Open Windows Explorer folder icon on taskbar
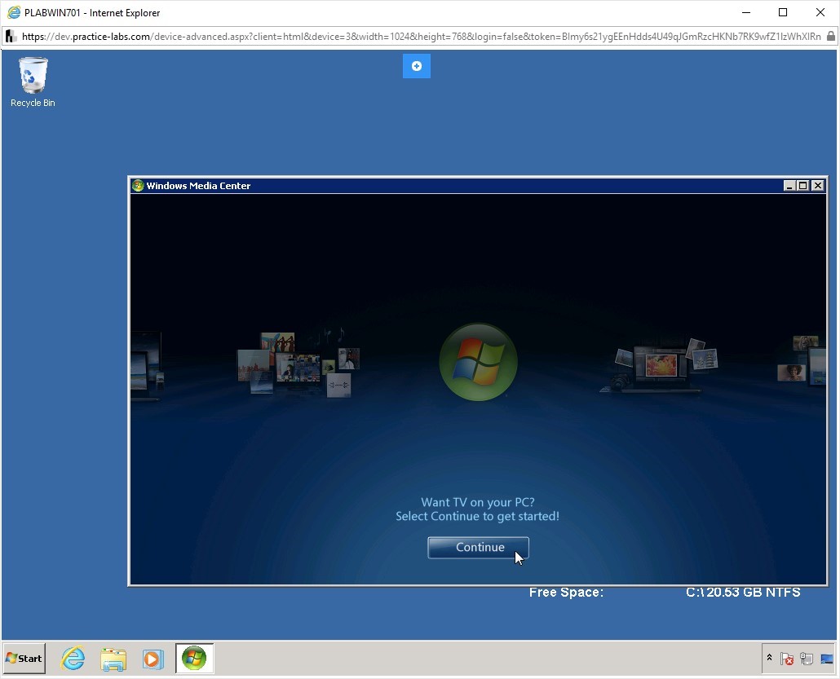 pyautogui.click(x=113, y=658)
